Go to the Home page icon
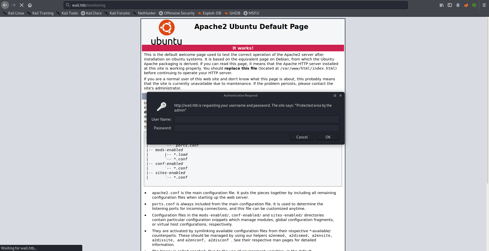 [30, 5]
